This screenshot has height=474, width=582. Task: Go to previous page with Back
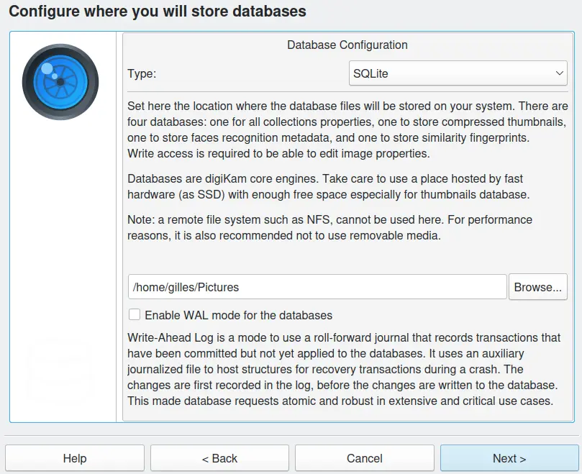(219, 458)
